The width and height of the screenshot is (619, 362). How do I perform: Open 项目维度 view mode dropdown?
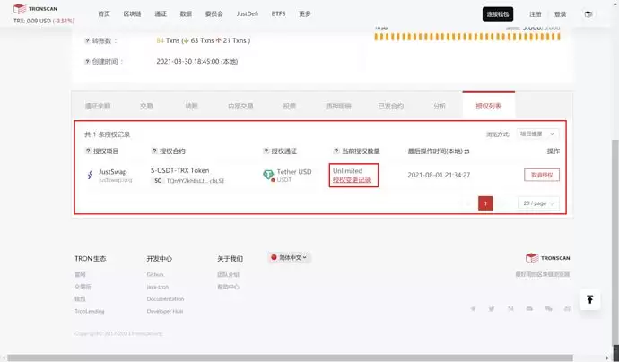click(x=537, y=134)
